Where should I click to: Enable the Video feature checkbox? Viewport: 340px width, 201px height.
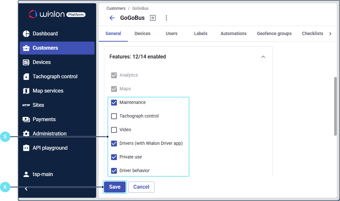[114, 130]
